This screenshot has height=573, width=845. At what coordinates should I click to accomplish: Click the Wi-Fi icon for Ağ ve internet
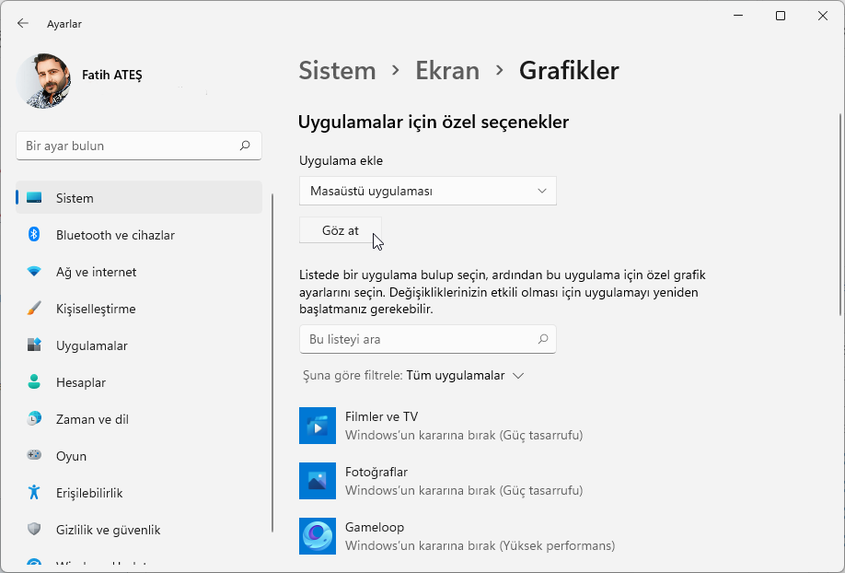34,272
